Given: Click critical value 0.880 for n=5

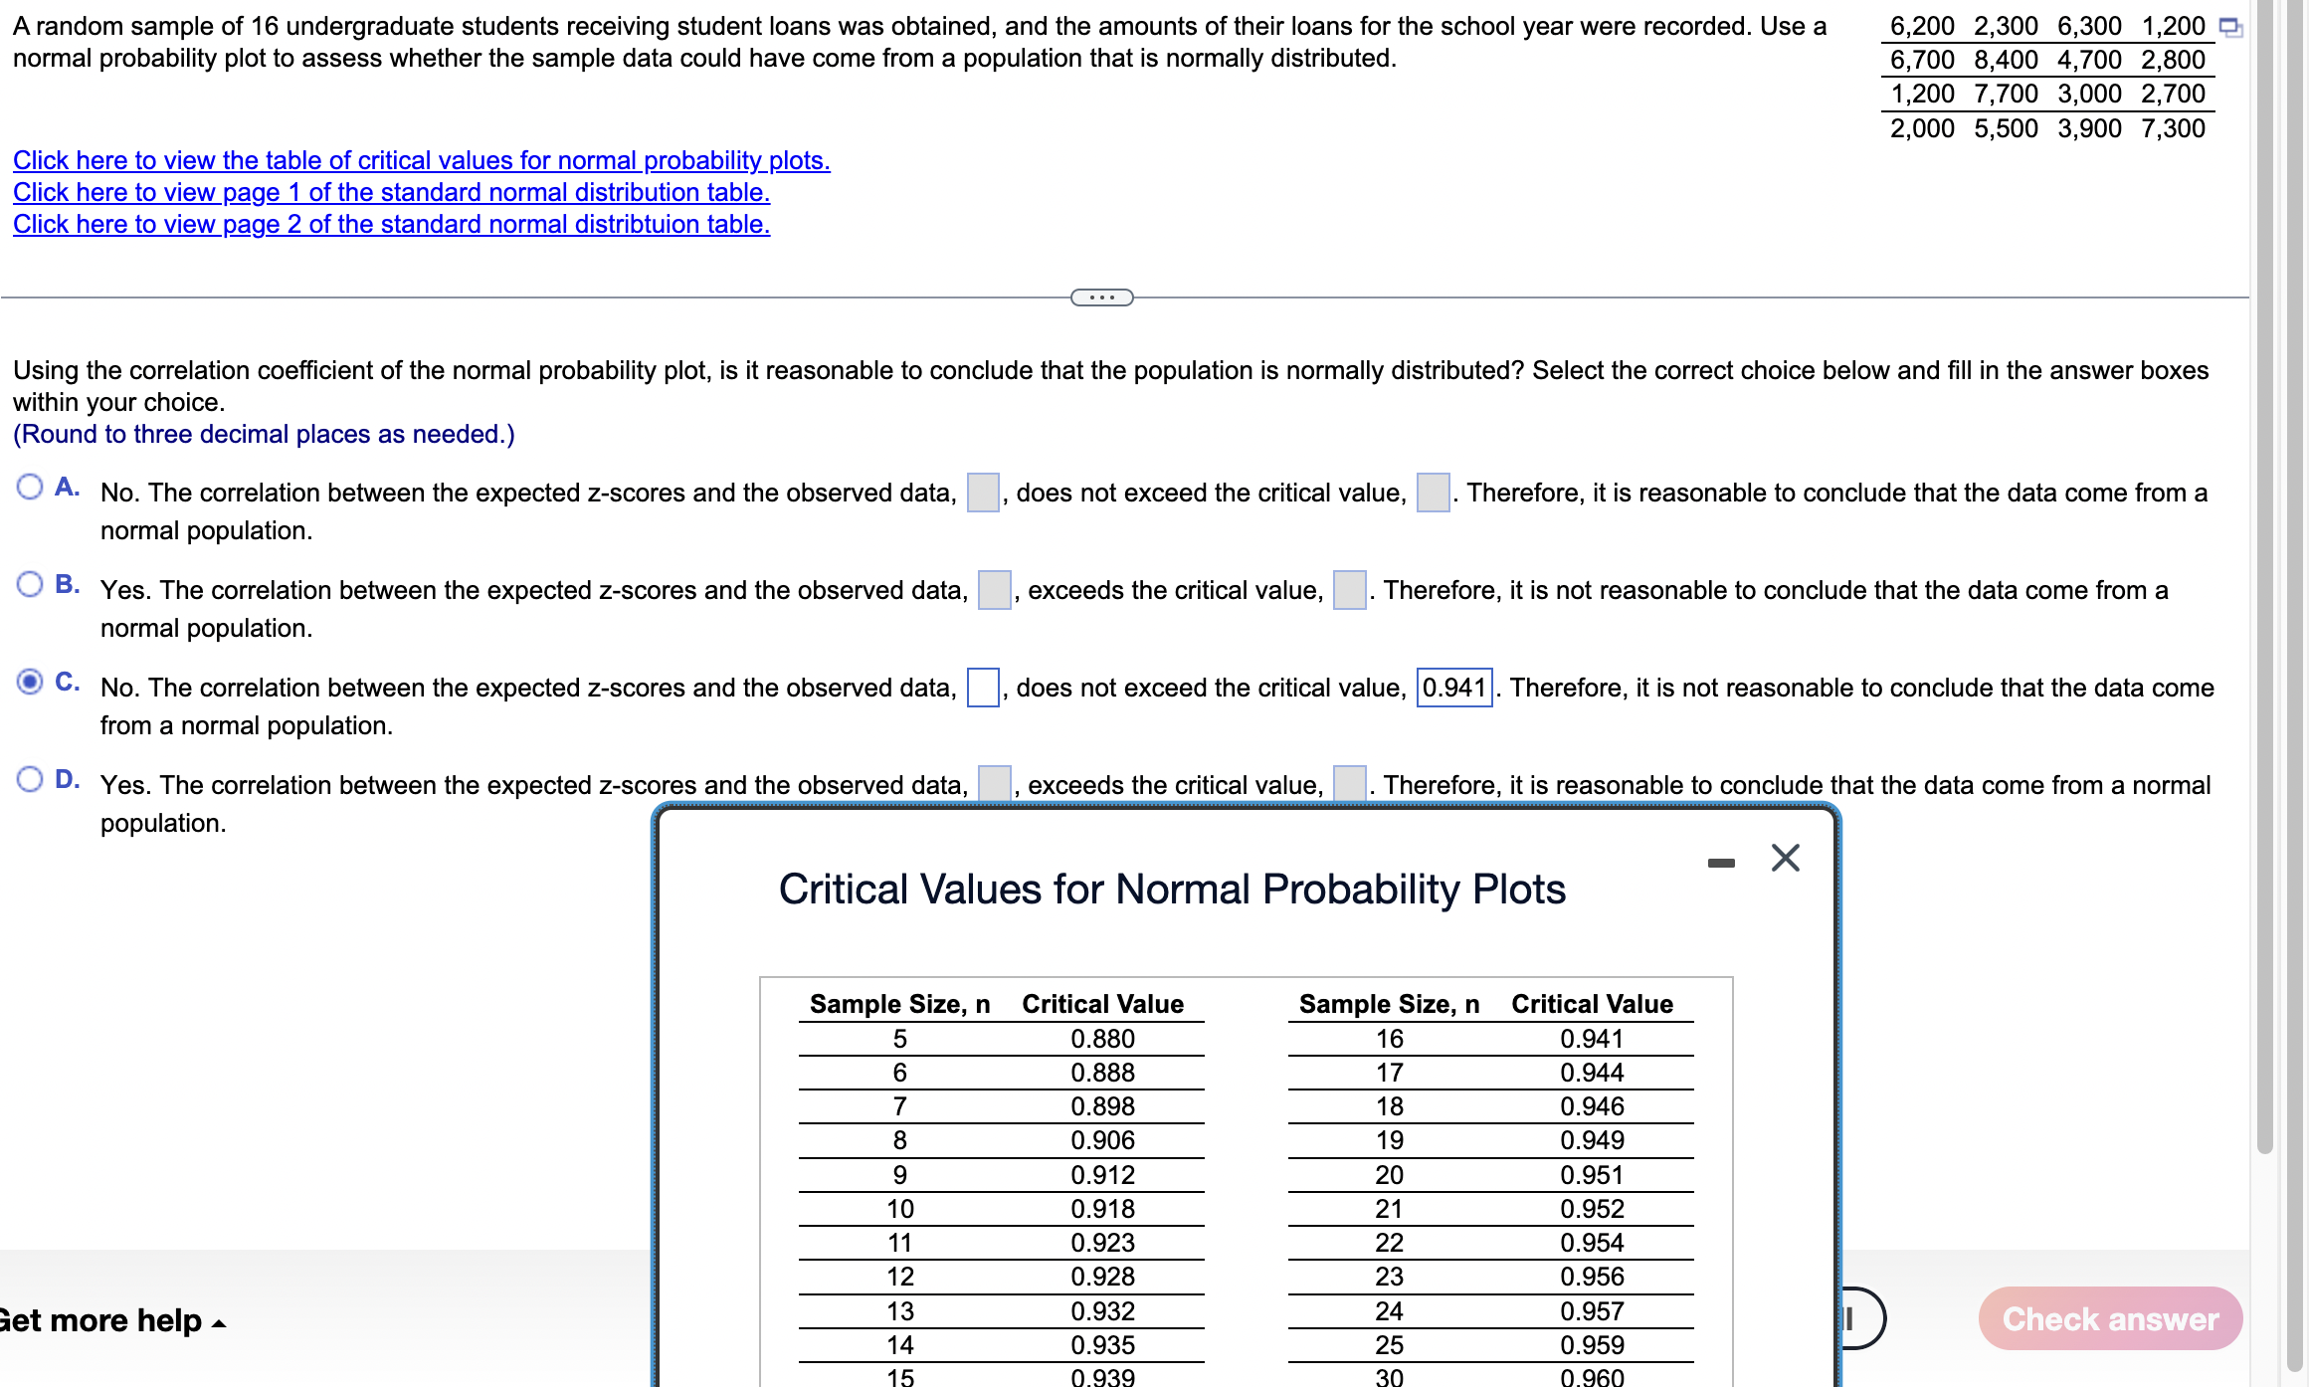Looking at the screenshot, I should (x=1102, y=1039).
